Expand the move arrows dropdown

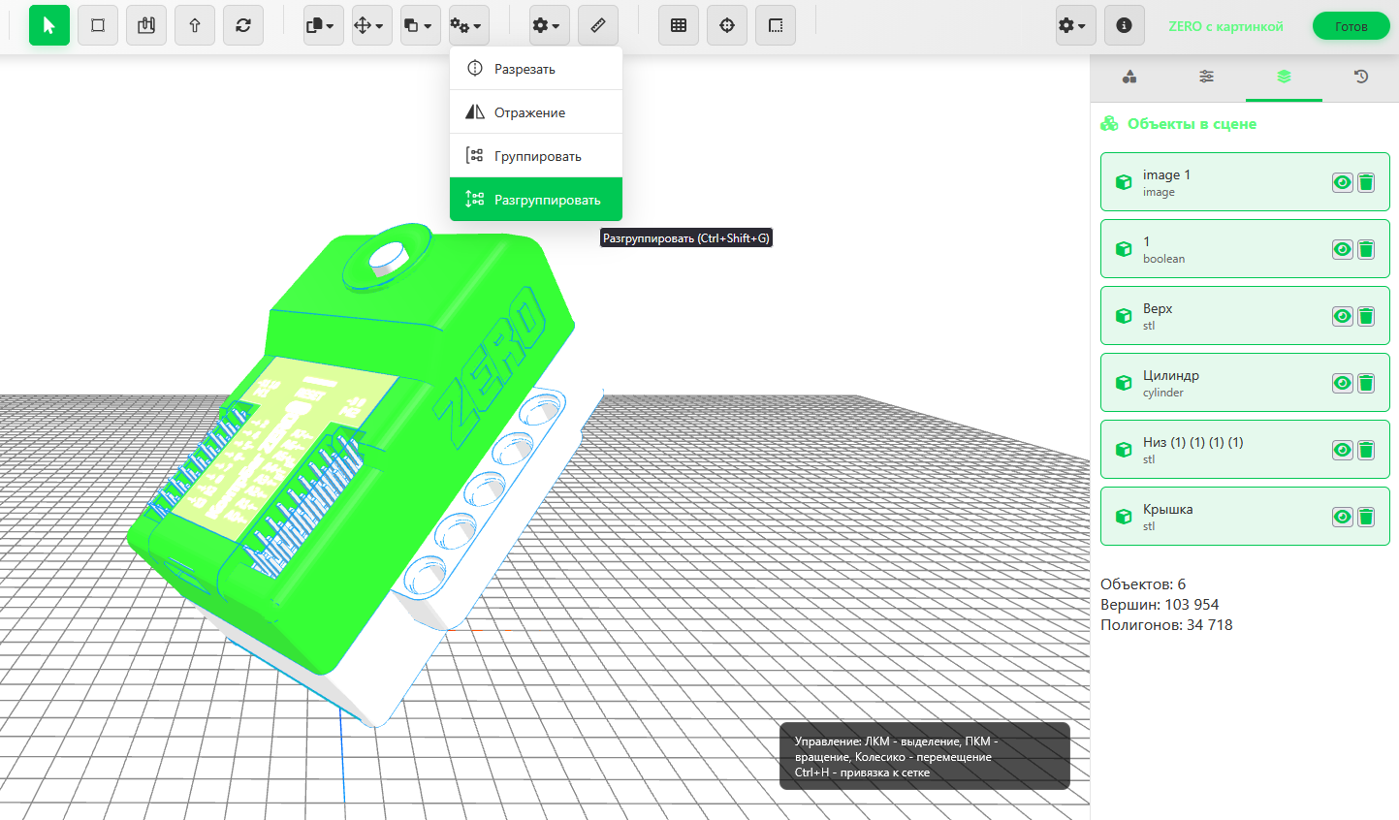tap(370, 25)
